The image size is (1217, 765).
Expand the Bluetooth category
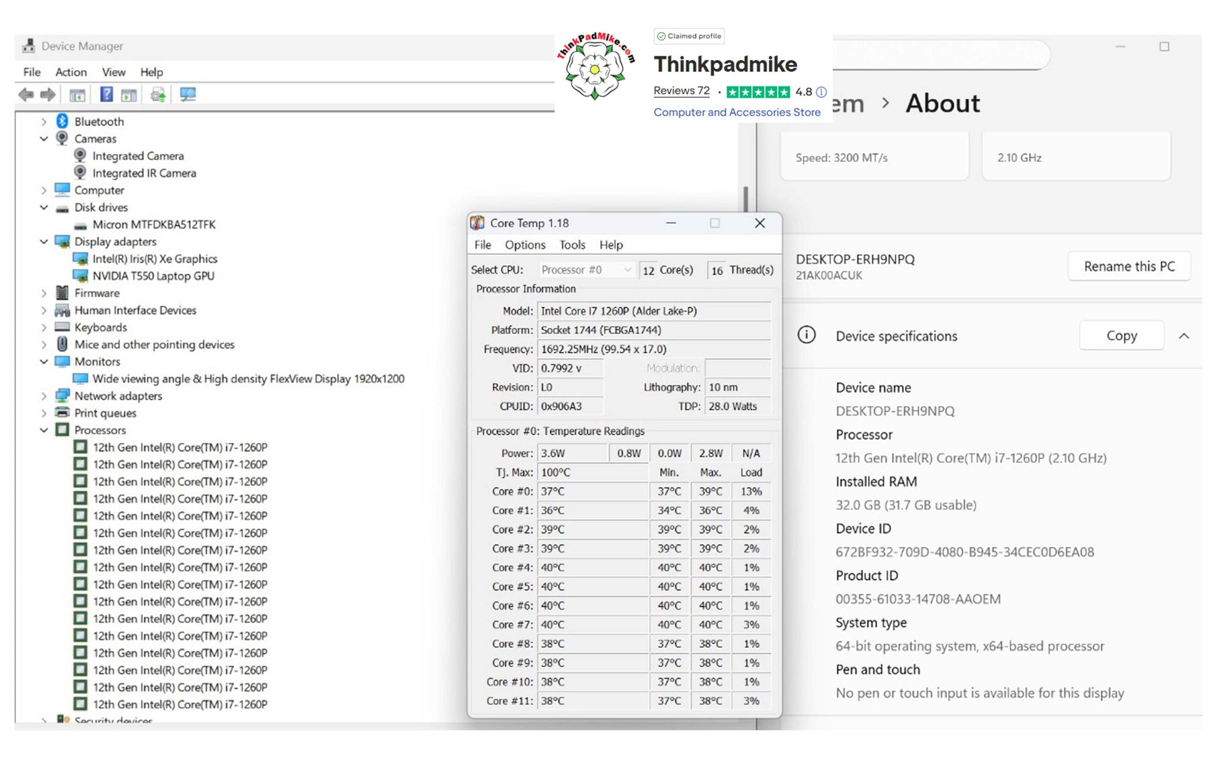coord(44,122)
